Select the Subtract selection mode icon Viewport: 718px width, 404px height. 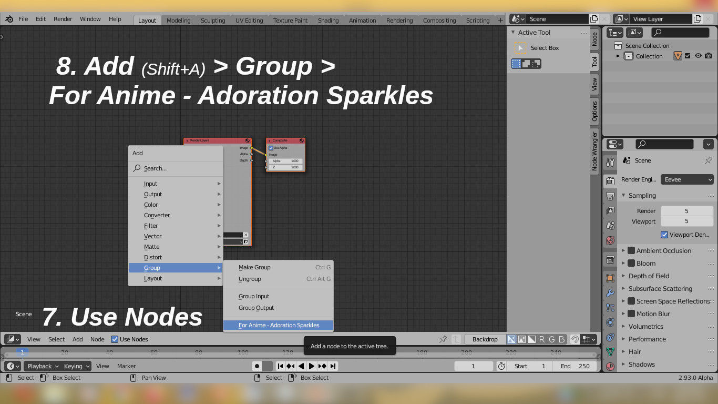pyautogui.click(x=536, y=64)
